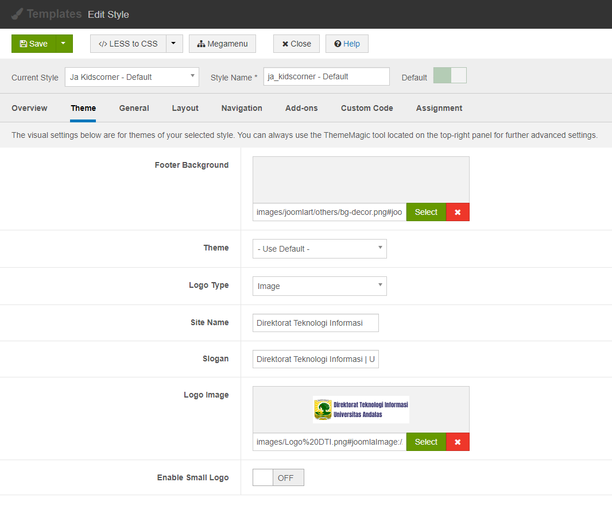Open the Save dropdown arrow
This screenshot has width=612, height=509.
click(64, 44)
